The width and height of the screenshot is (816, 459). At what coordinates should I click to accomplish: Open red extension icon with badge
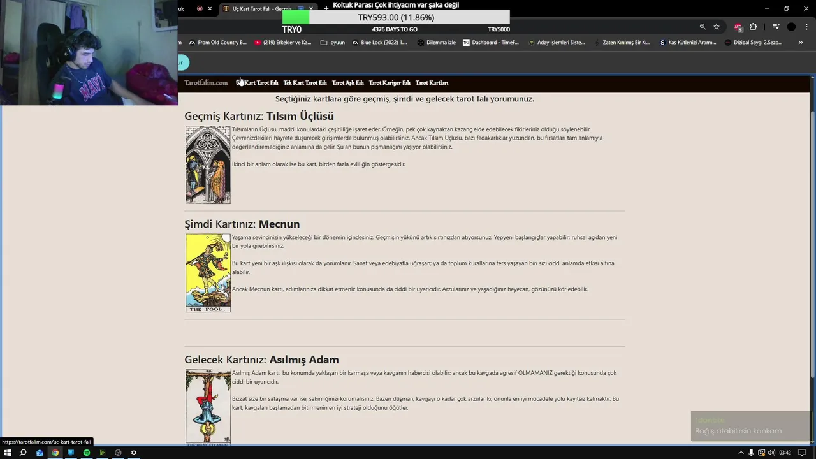pyautogui.click(x=738, y=27)
